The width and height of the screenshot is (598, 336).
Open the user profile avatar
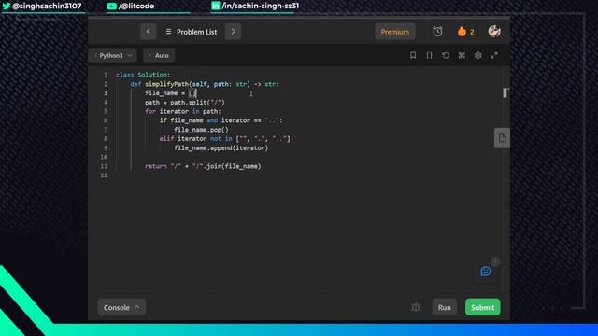coord(494,31)
